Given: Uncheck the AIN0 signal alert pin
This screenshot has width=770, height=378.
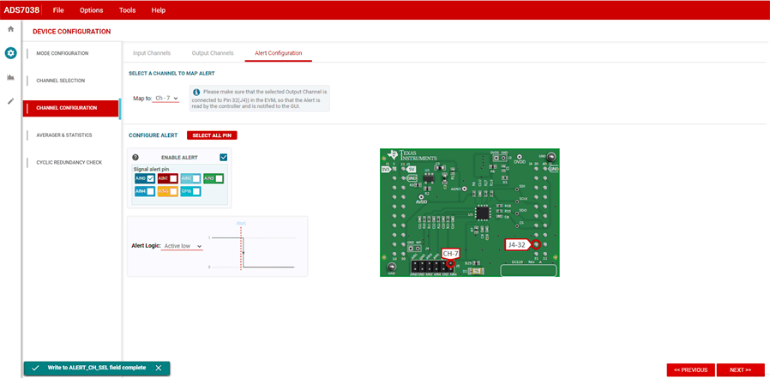Looking at the screenshot, I should point(150,178).
